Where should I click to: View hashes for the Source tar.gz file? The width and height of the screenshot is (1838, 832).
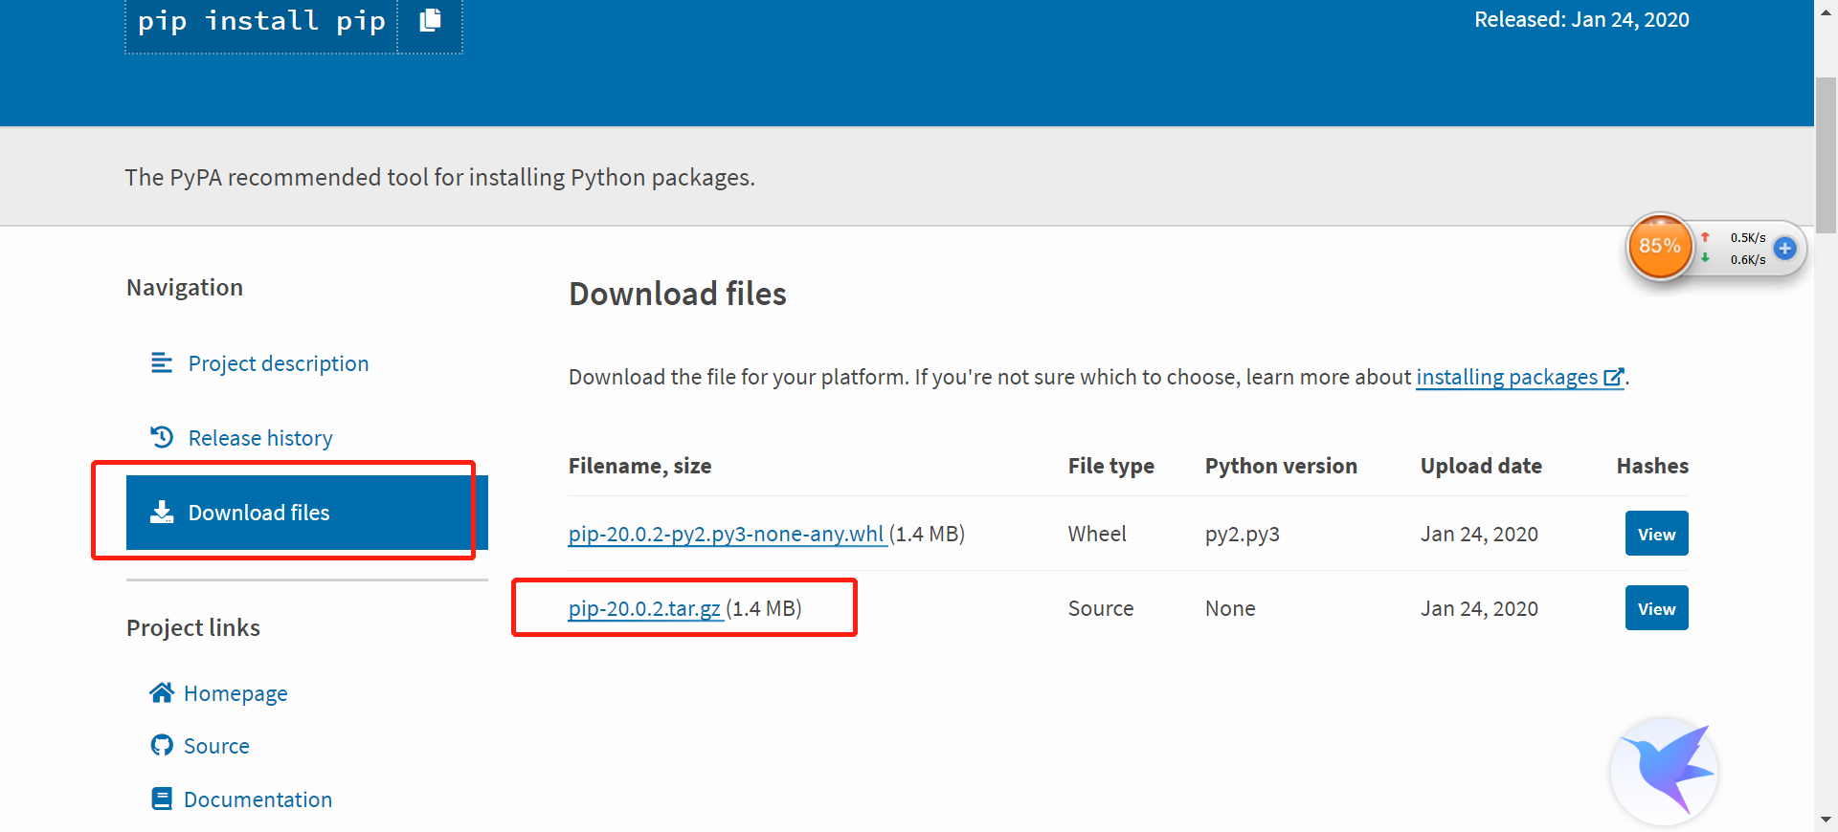coord(1656,608)
